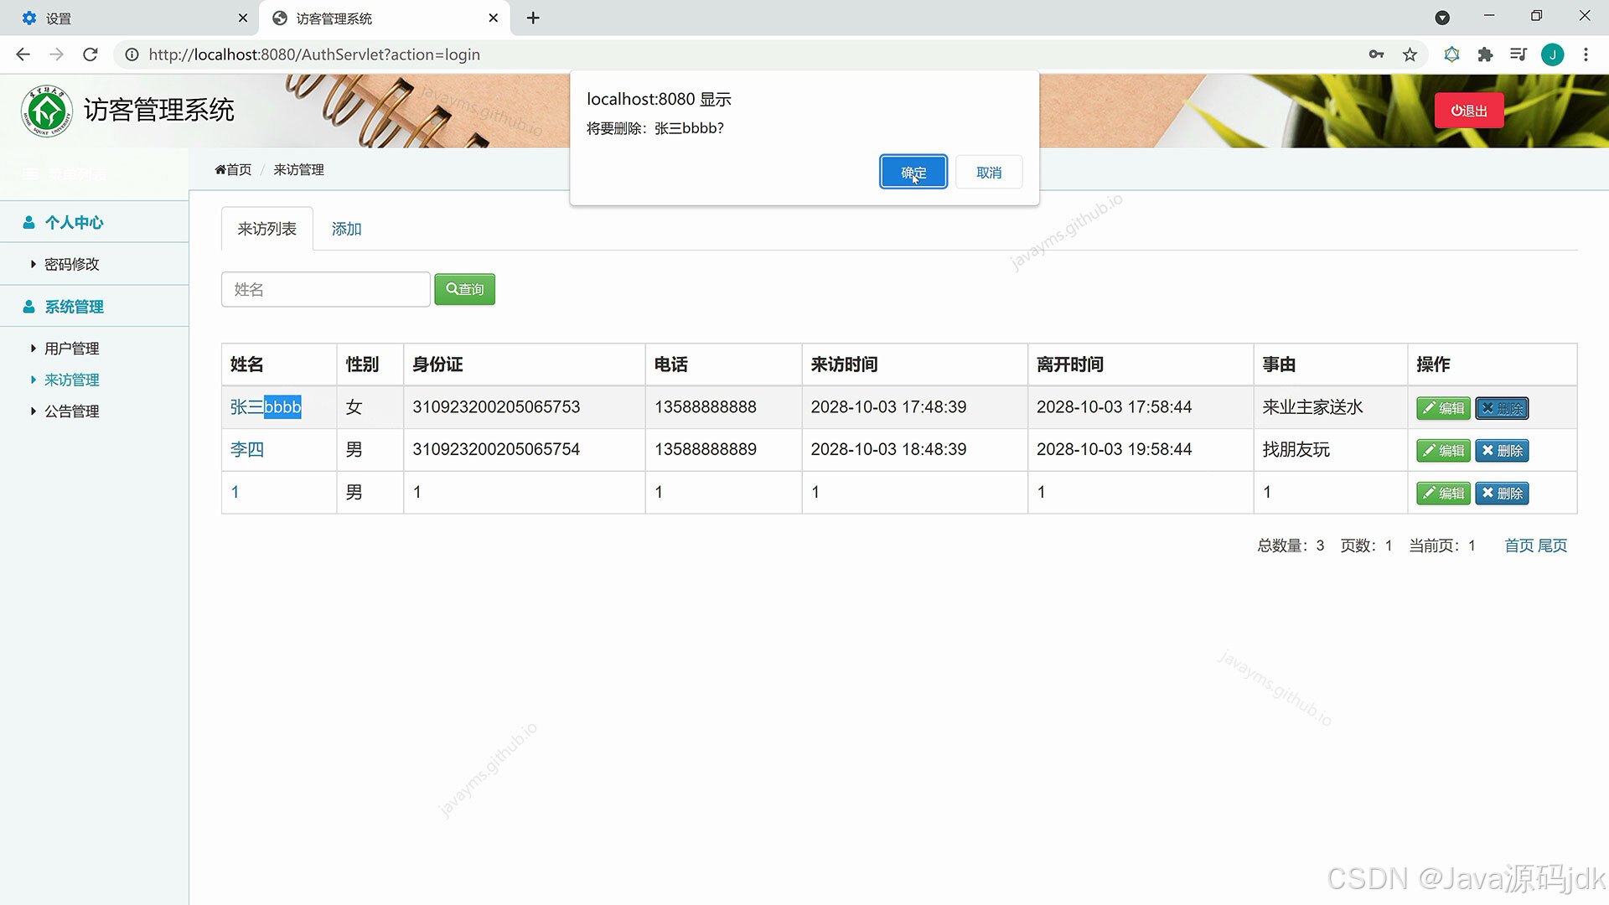Open Chrome three-dot menu
The height and width of the screenshot is (905, 1609).
1586,54
